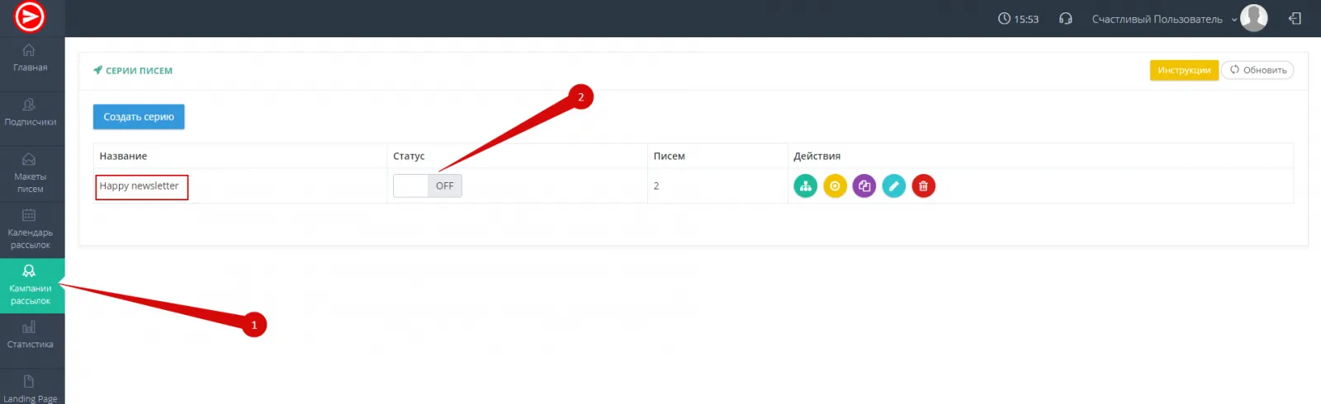Duplicate the series with the purple copy icon

pos(864,186)
